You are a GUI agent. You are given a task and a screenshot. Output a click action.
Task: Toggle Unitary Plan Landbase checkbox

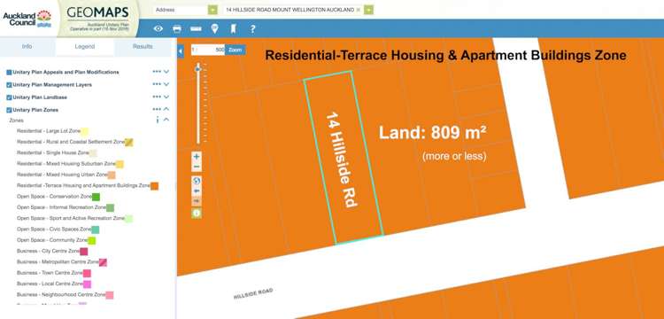9,97
